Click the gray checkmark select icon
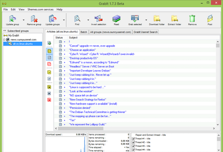223x152 pixels. pyautogui.click(x=49, y=79)
